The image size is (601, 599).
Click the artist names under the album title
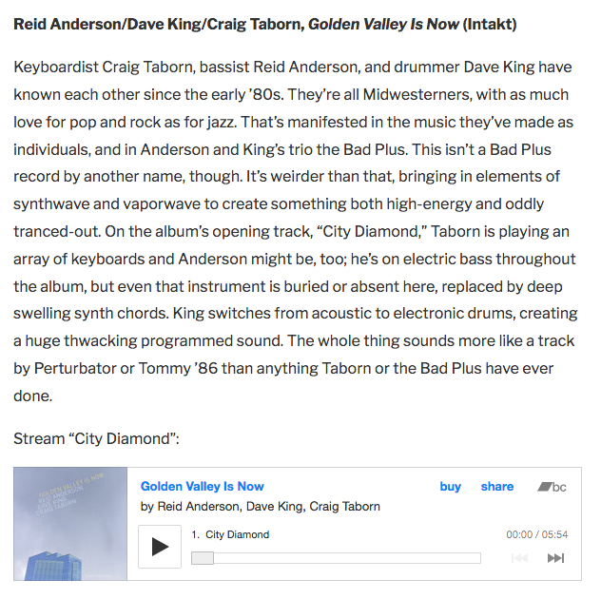pyautogui.click(x=261, y=507)
